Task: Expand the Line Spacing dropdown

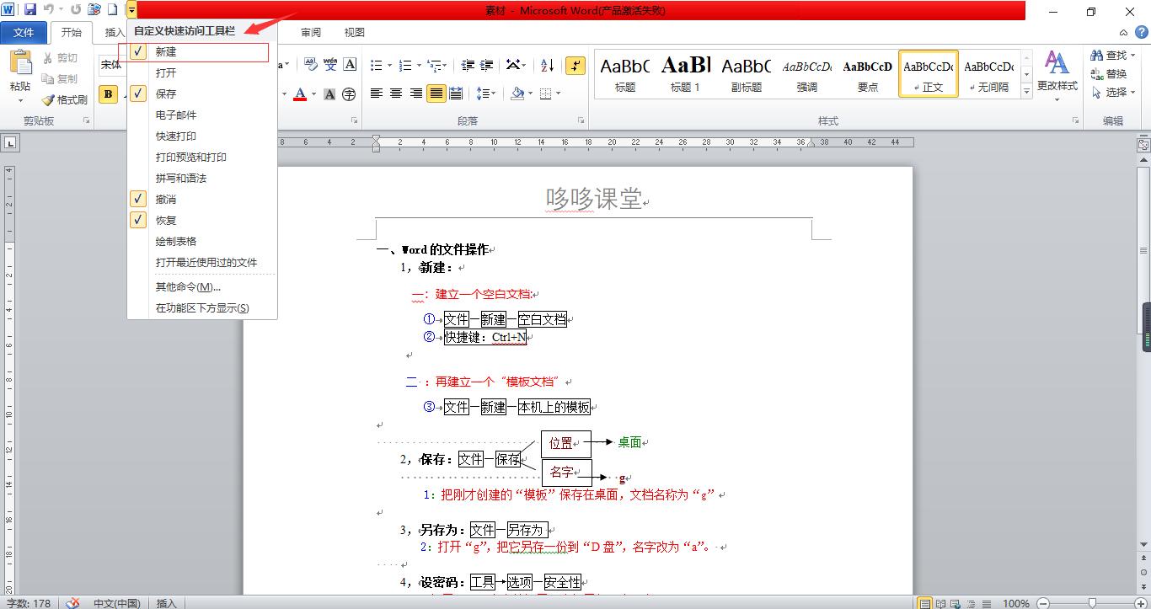Action: tap(493, 93)
